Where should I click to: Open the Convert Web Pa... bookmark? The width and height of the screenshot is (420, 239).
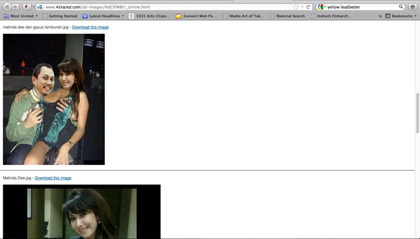196,16
